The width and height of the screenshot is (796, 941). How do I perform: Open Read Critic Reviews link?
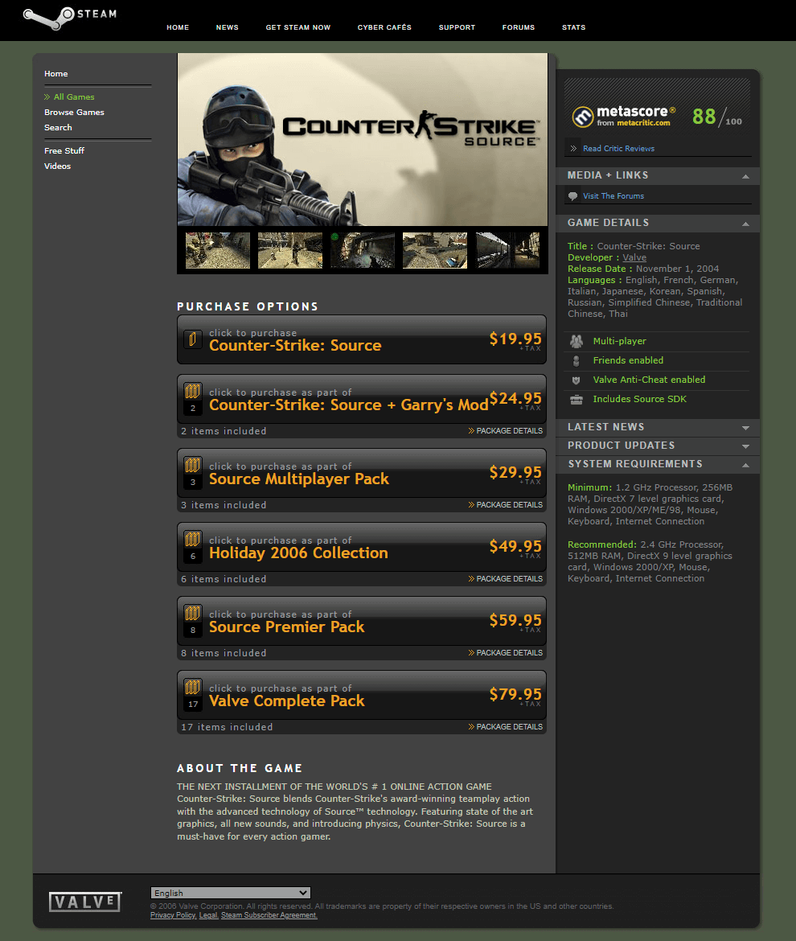tap(618, 148)
